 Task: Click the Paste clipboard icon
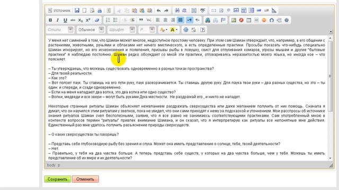tap(134, 11)
